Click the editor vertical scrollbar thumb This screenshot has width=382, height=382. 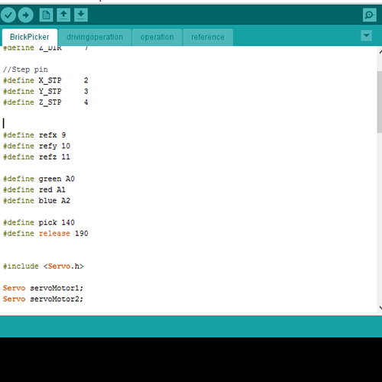[380, 102]
